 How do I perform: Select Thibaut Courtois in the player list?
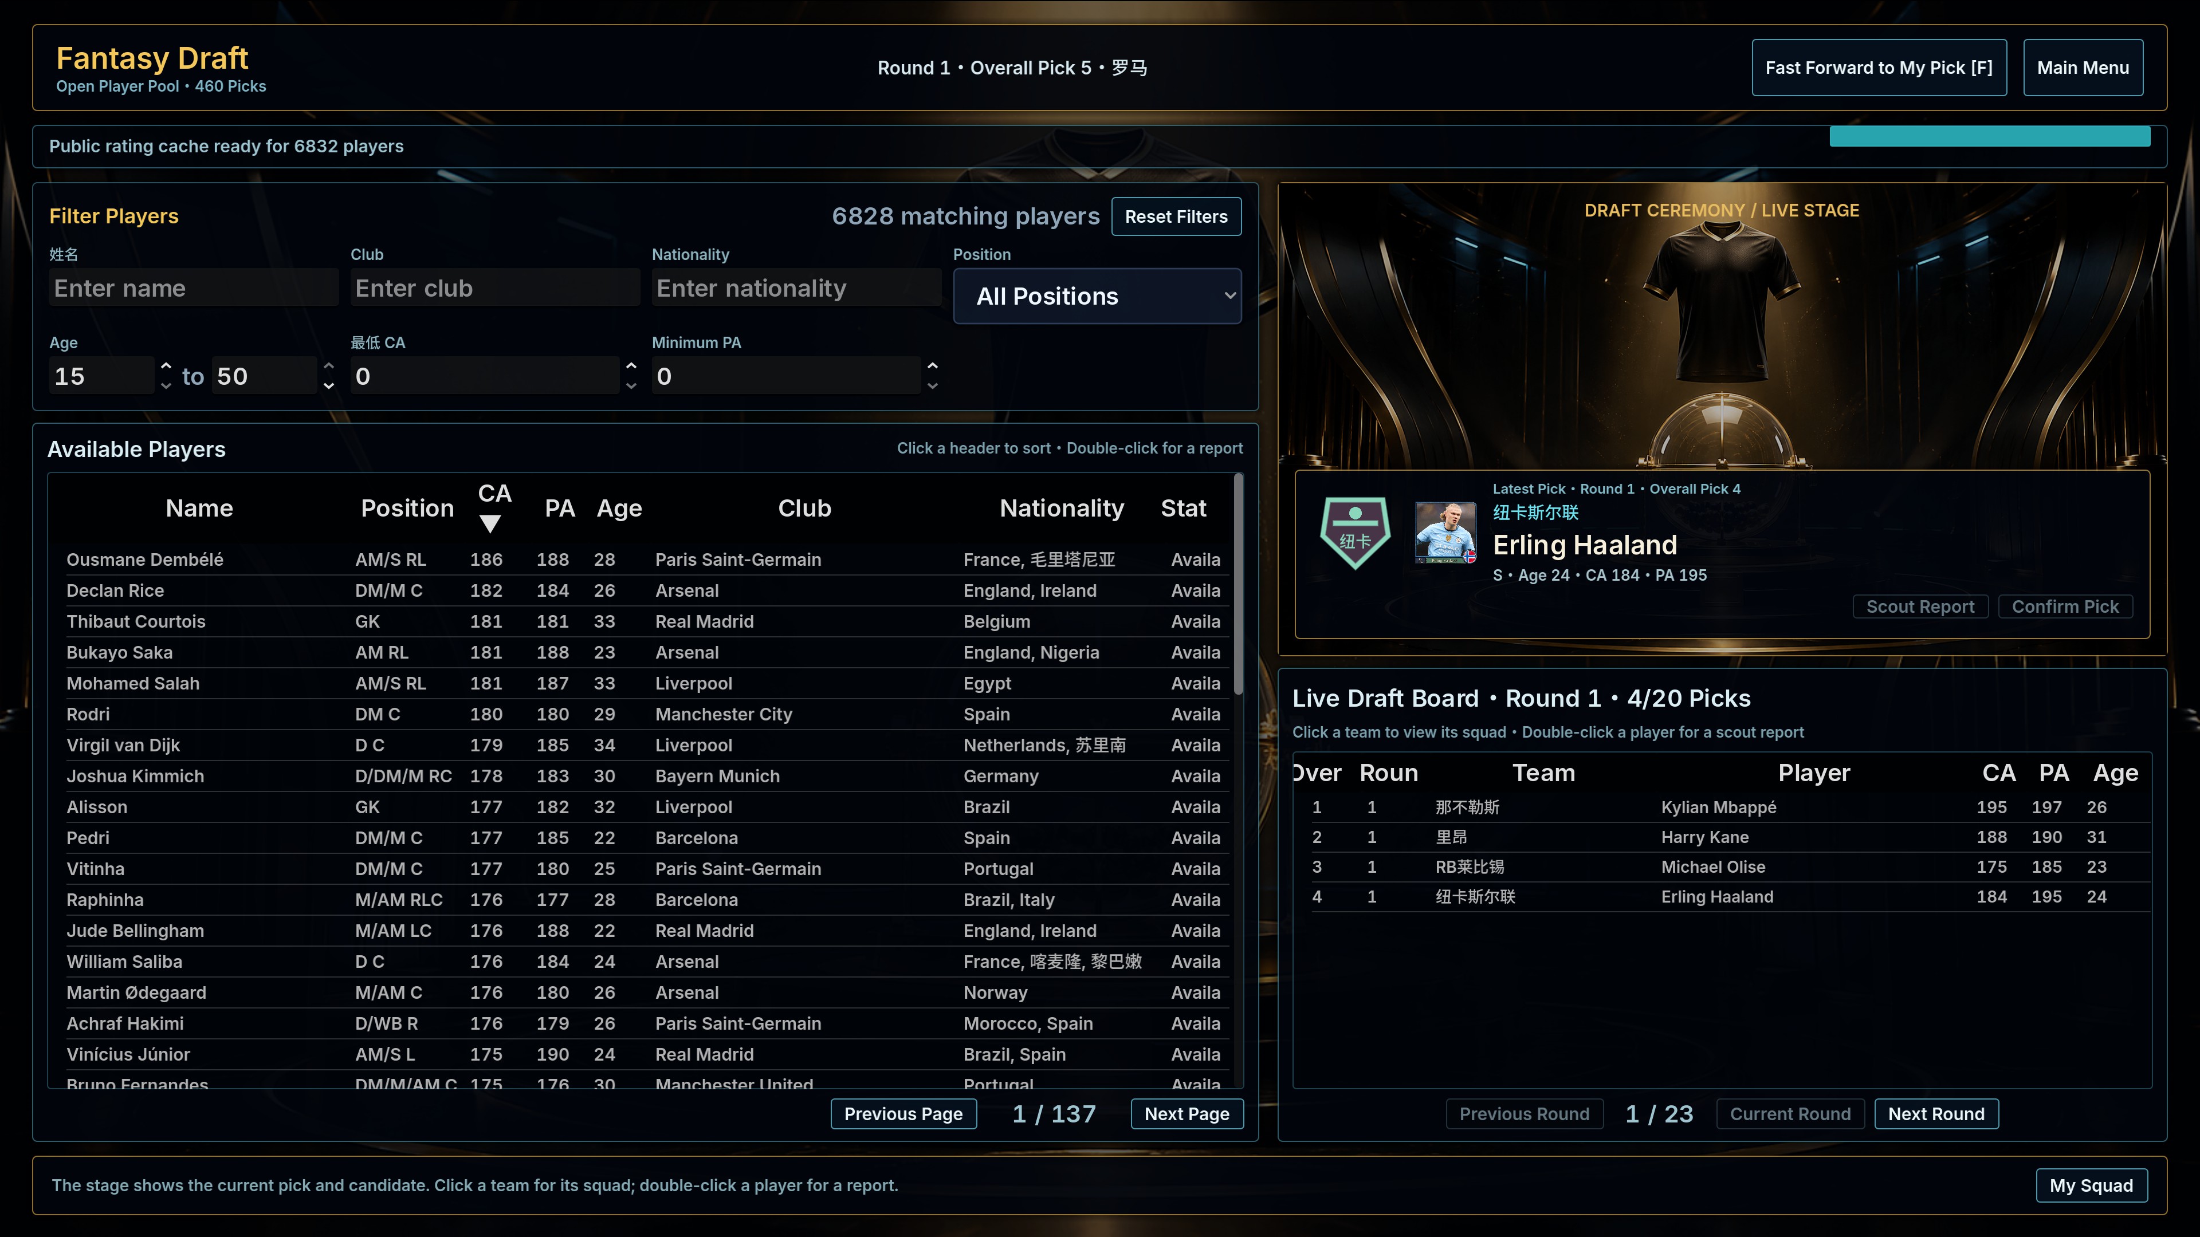[647, 621]
